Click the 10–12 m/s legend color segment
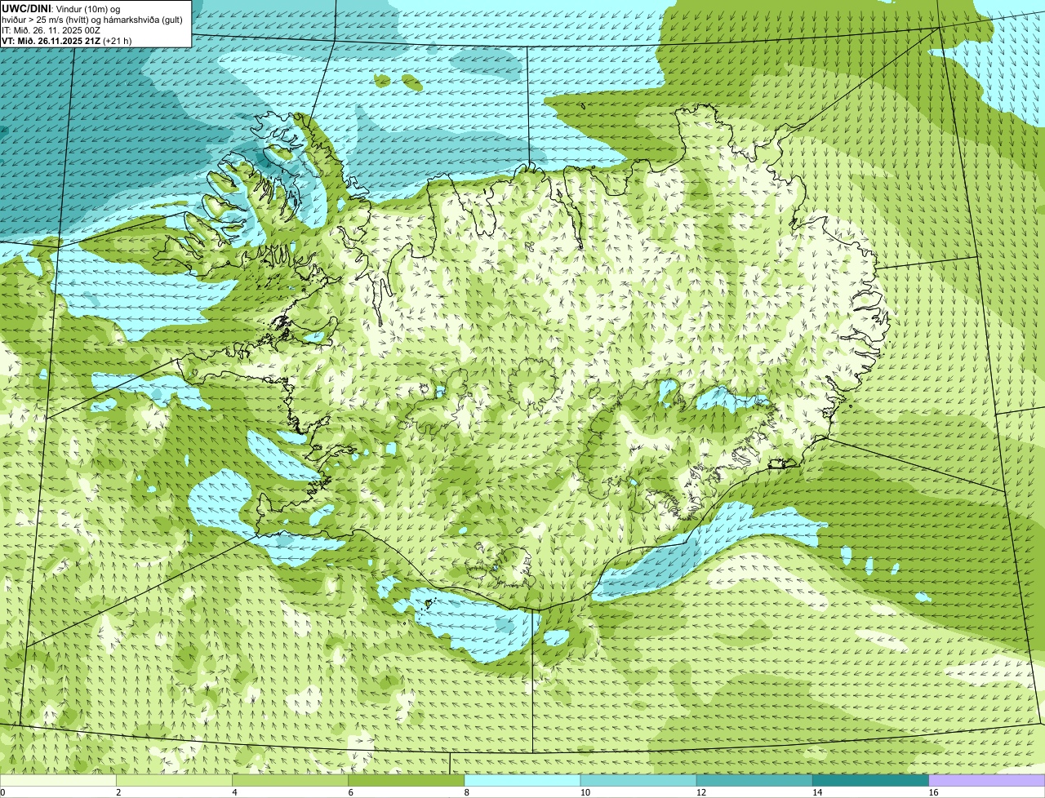 (x=638, y=780)
